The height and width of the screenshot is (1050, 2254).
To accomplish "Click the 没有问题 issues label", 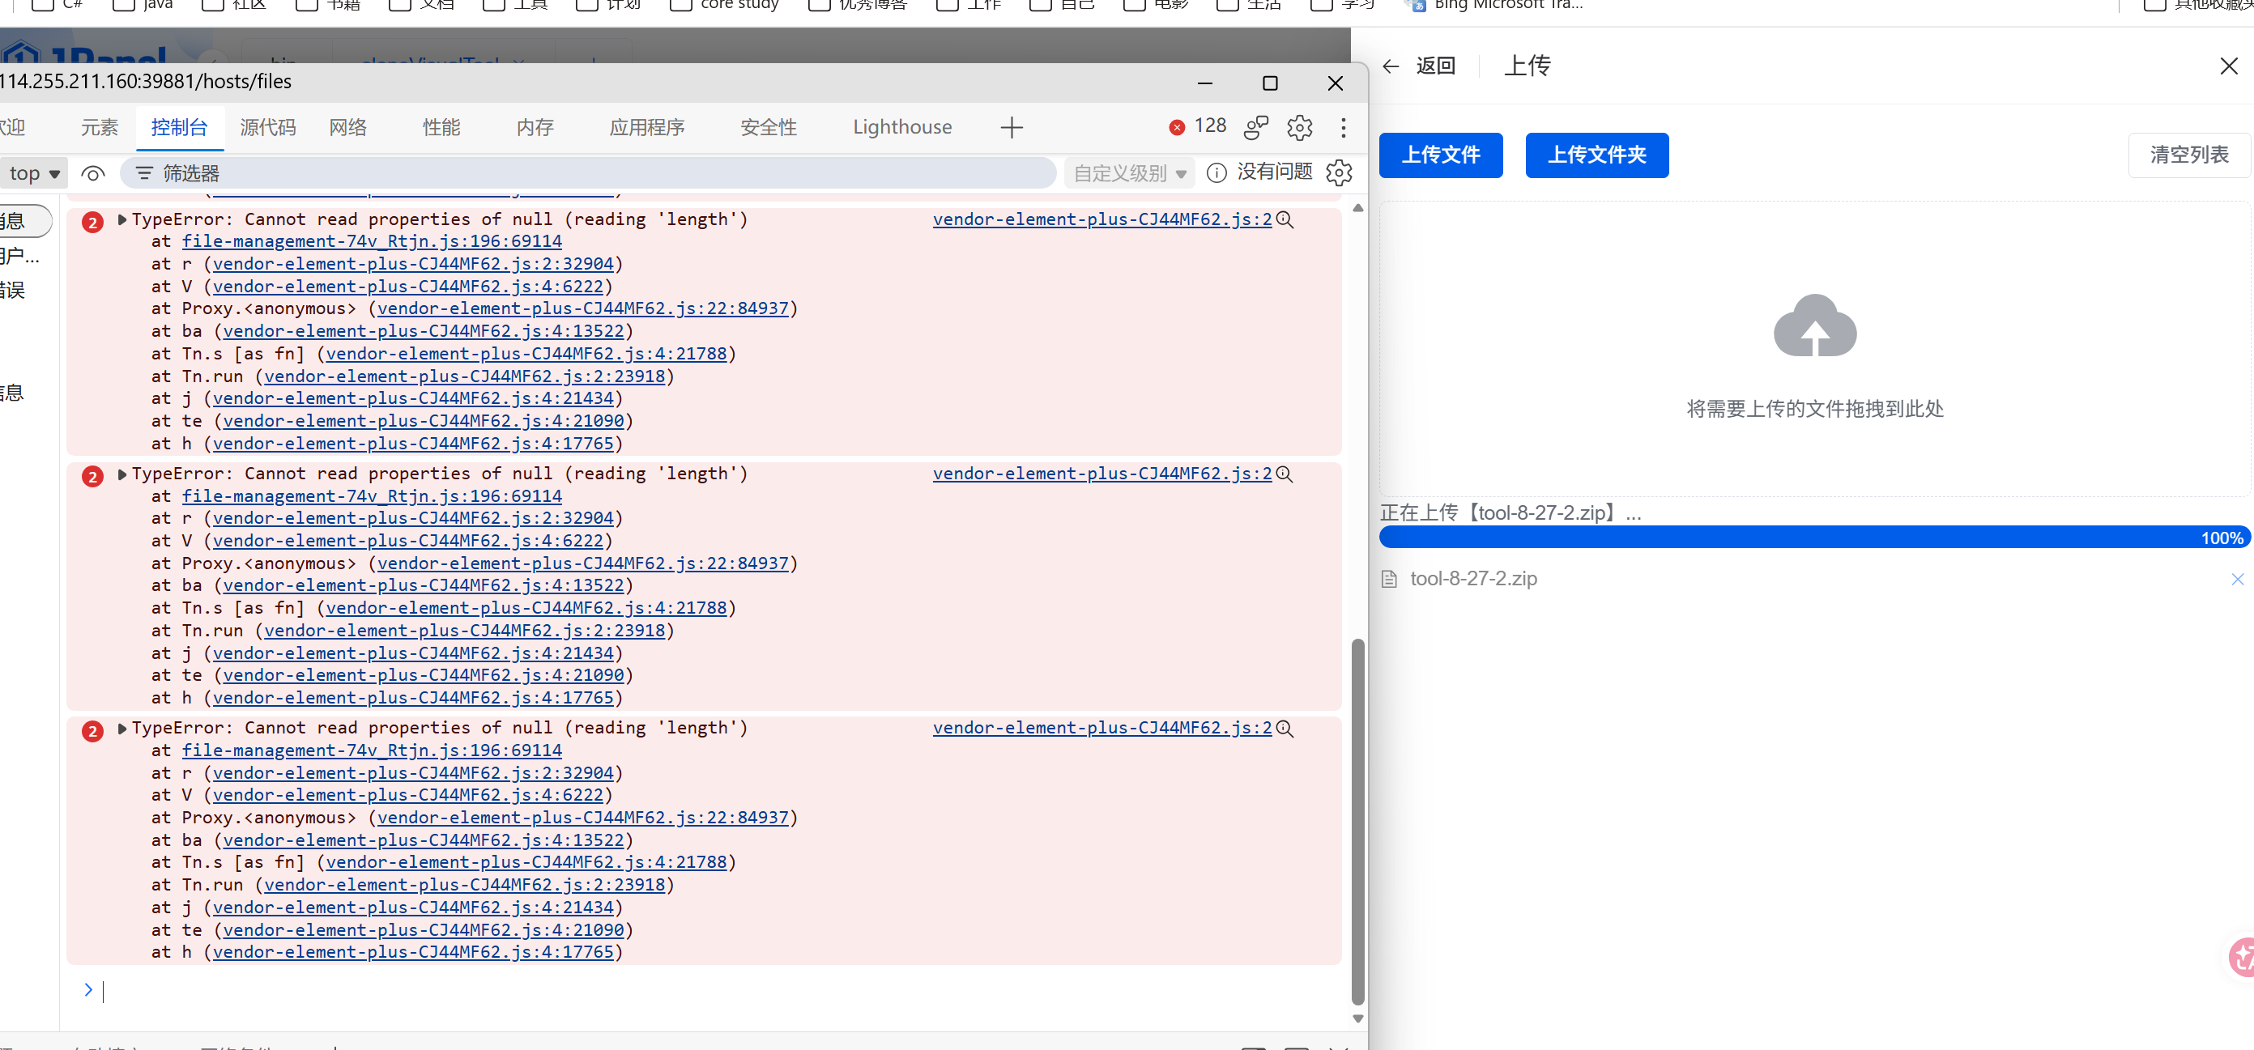I will coord(1274,172).
